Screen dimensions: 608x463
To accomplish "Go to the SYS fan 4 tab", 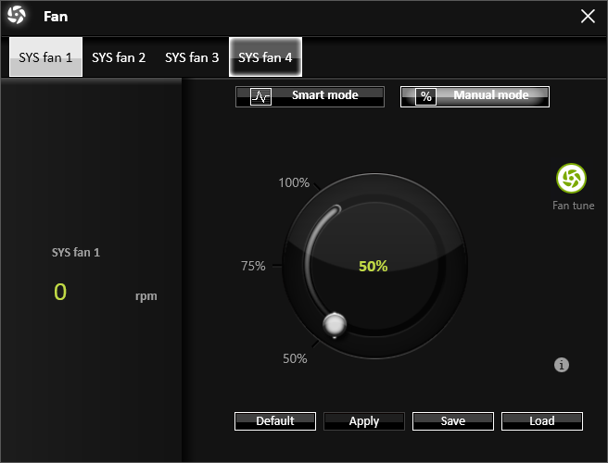I will (265, 57).
